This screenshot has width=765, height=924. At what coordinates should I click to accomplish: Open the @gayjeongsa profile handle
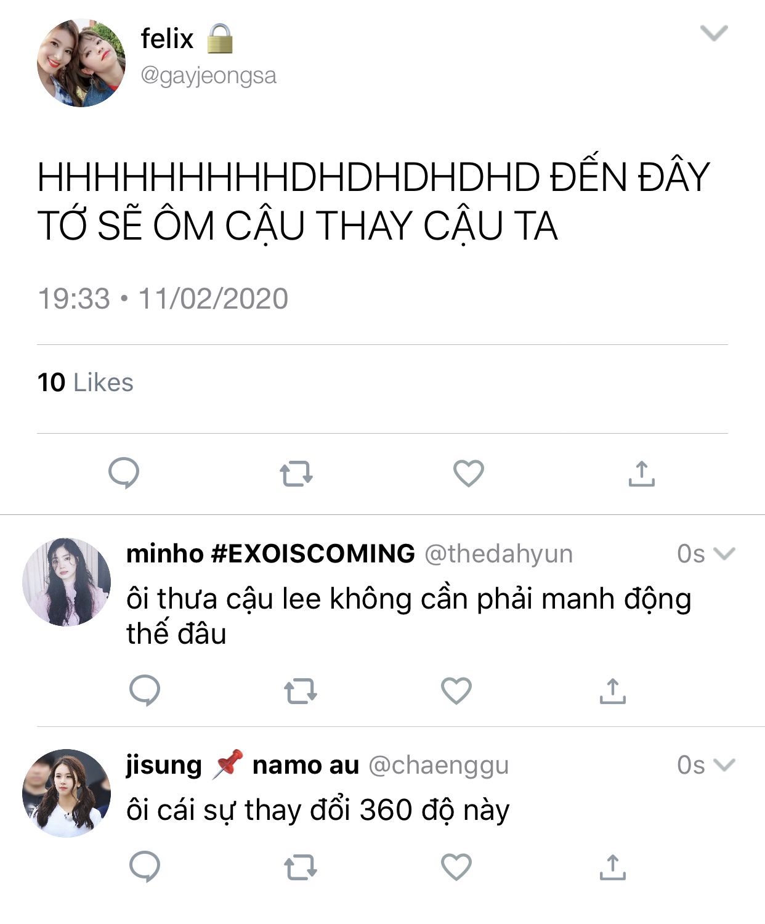(x=209, y=76)
